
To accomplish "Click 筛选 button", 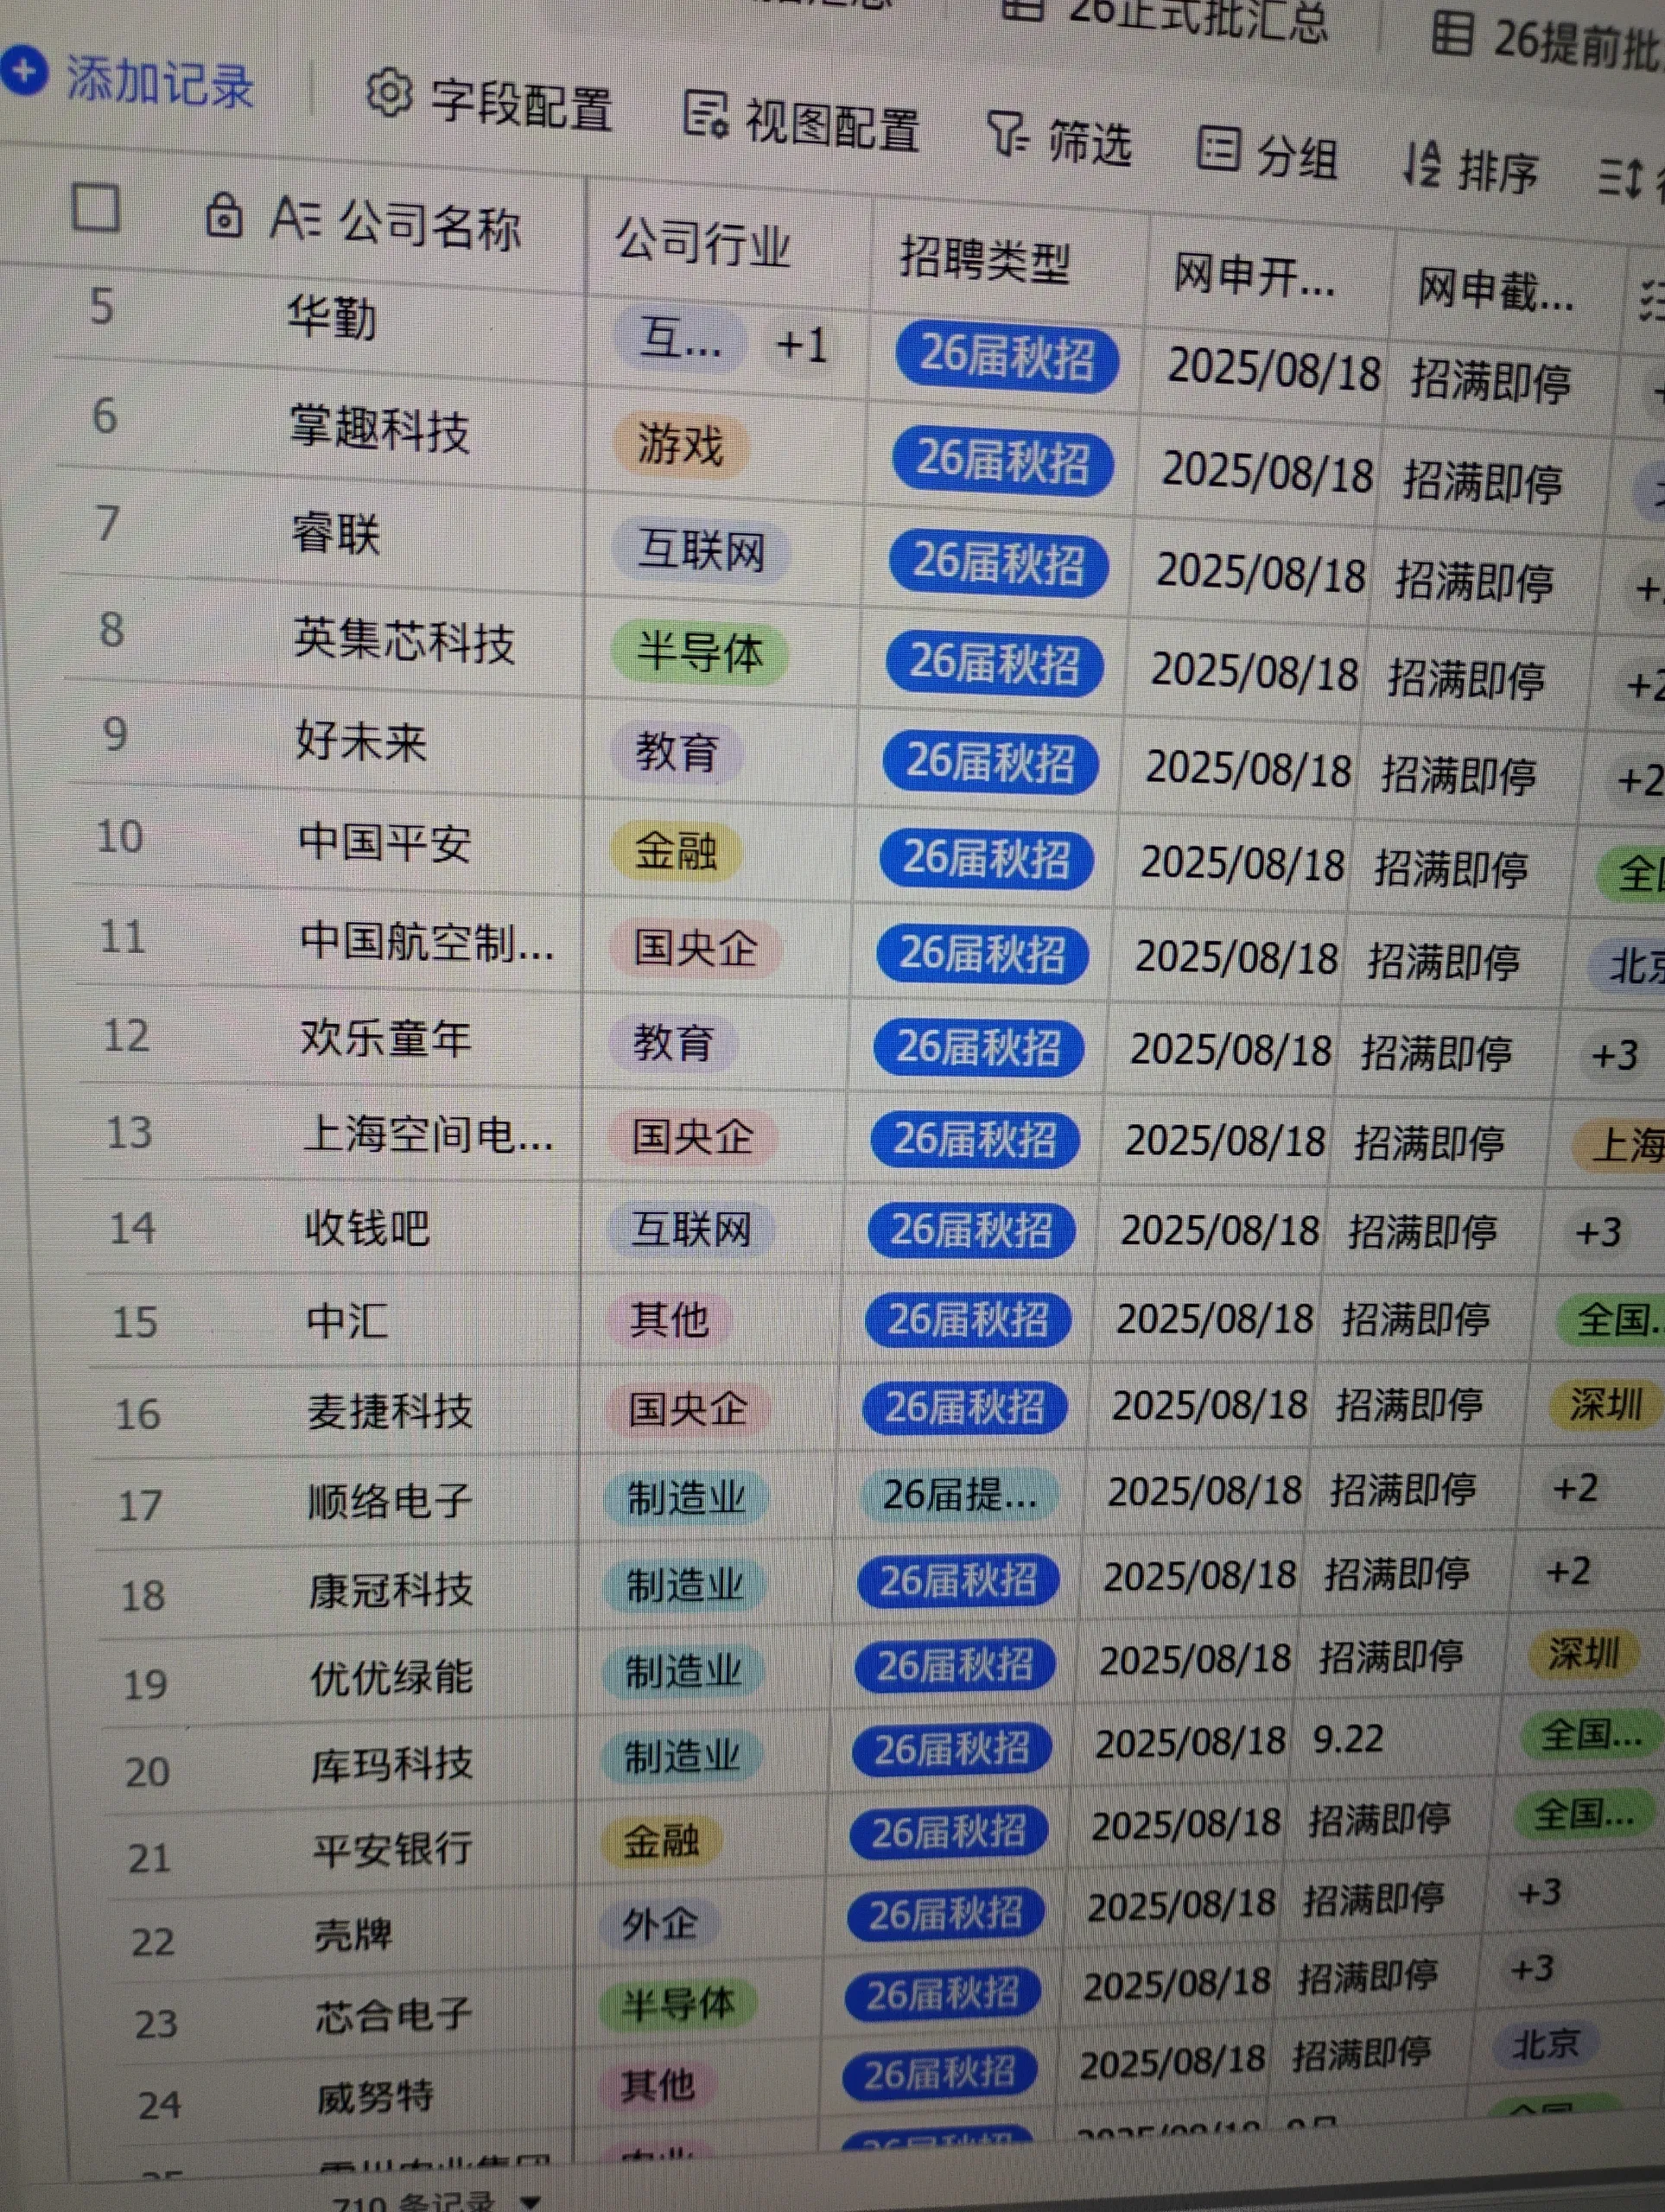I will [1060, 139].
